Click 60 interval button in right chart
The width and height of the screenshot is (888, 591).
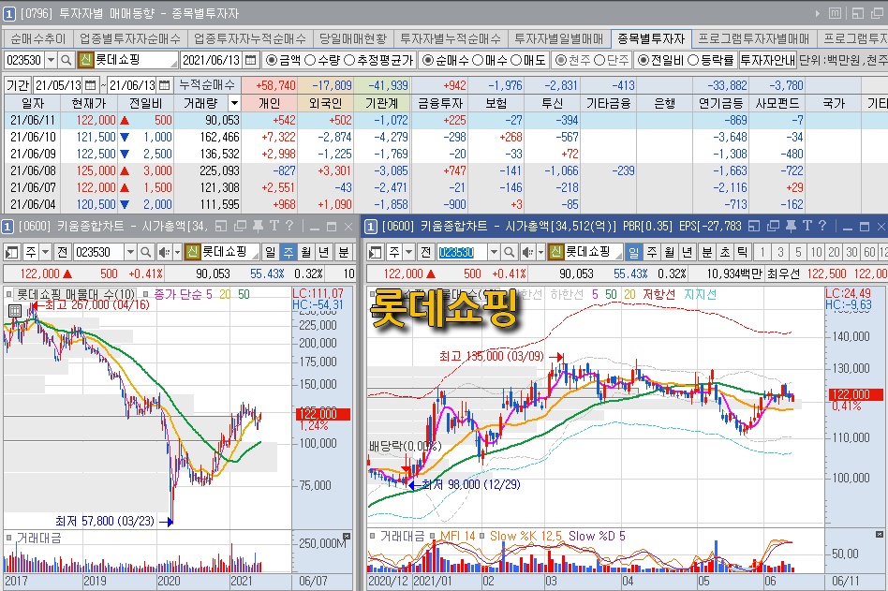coord(869,252)
